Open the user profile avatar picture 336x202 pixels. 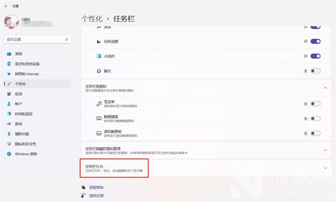[12, 22]
